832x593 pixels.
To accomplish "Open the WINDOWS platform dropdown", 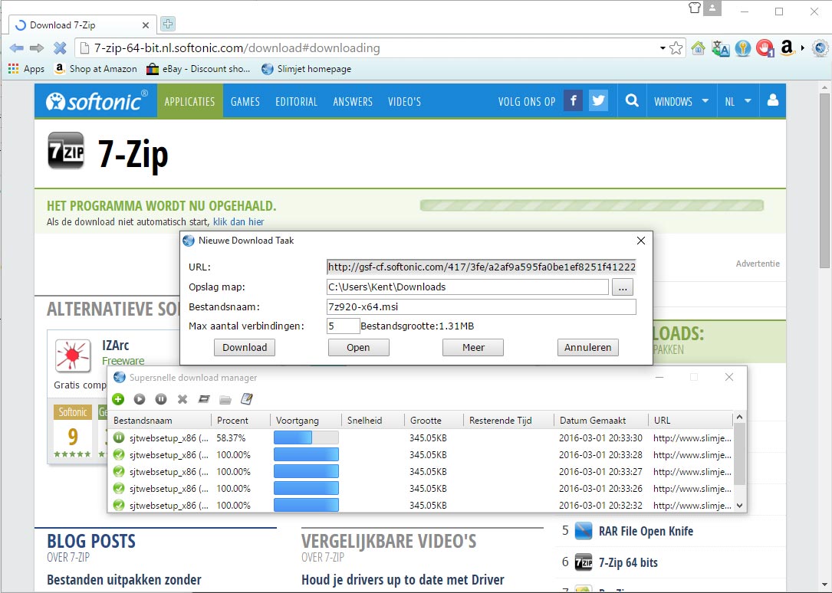I will click(x=681, y=101).
